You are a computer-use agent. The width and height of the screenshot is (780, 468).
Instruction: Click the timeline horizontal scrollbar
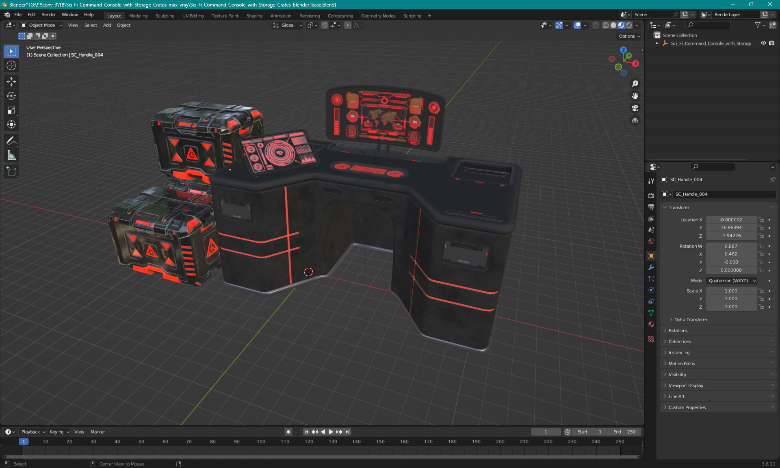click(322, 457)
